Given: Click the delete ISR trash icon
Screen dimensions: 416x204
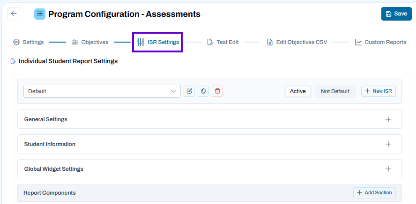Looking at the screenshot, I should coord(217,91).
